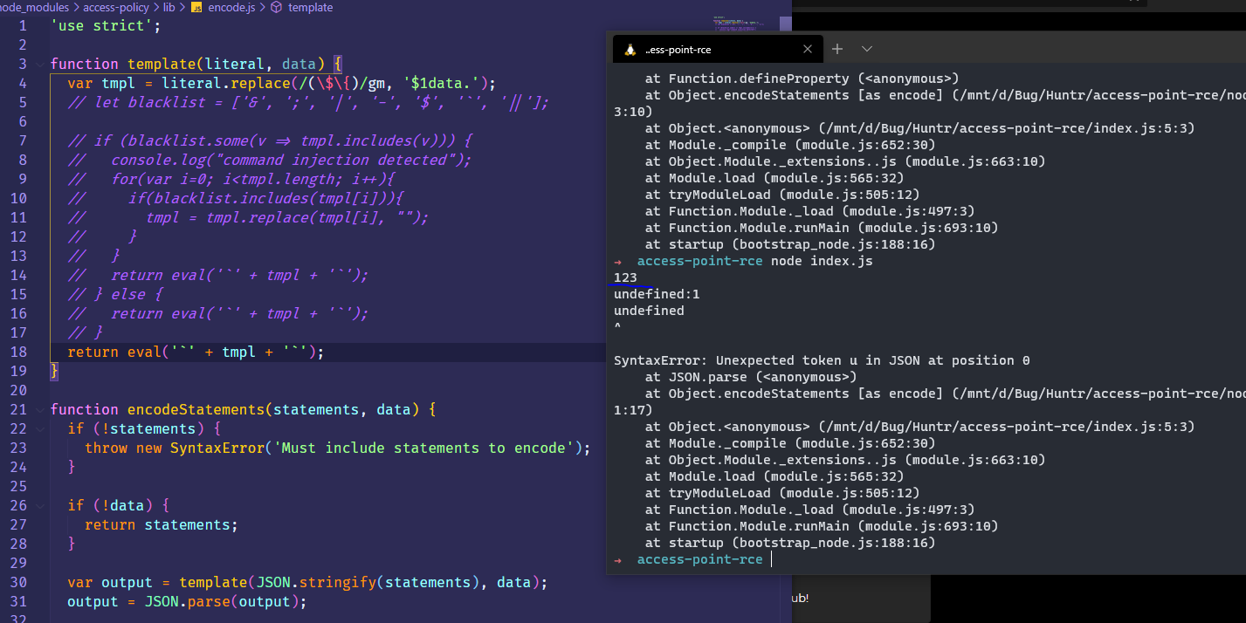Click lib in the breadcrumb path
Viewport: 1246px width, 623px height.
(x=169, y=7)
